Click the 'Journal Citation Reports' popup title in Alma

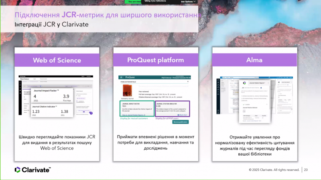tap(257, 83)
